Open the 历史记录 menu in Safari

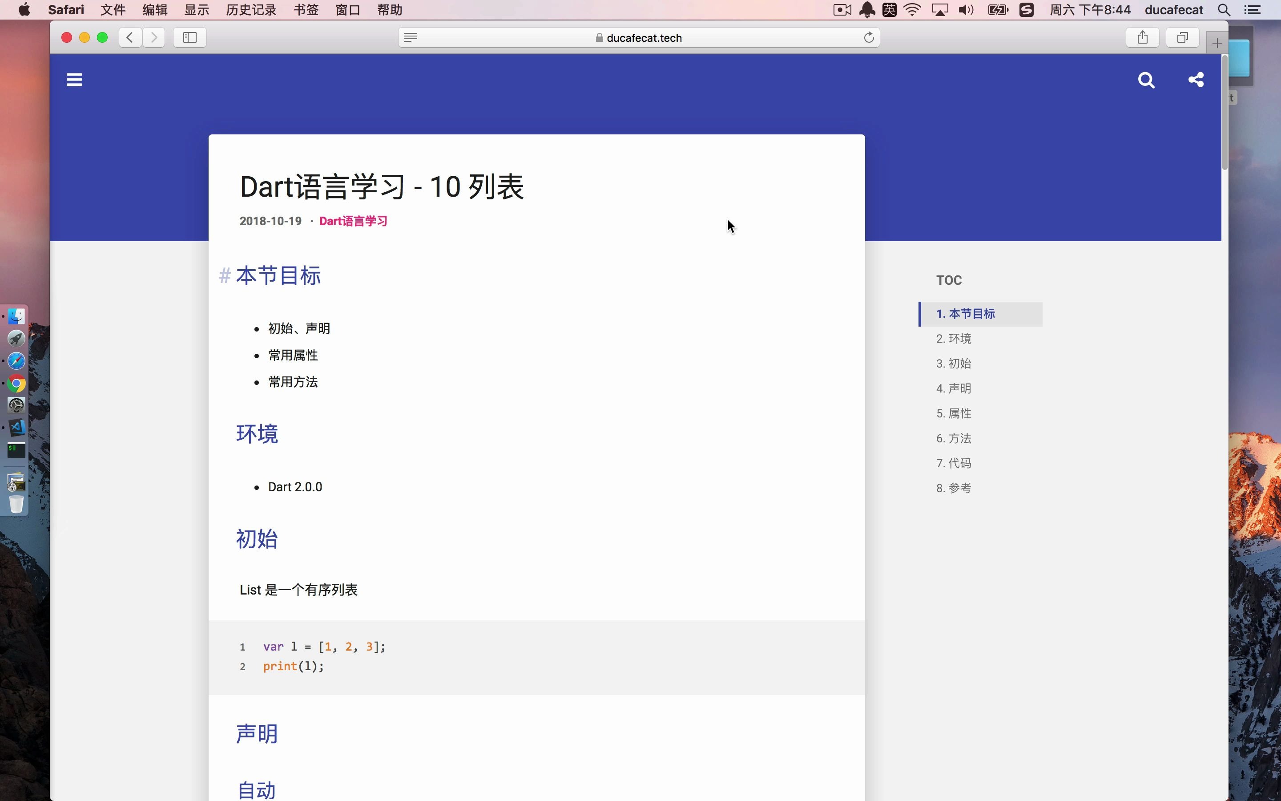[x=250, y=9]
